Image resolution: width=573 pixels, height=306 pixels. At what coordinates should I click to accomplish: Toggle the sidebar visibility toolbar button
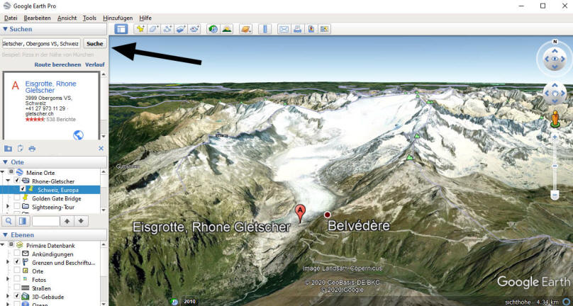[121, 29]
